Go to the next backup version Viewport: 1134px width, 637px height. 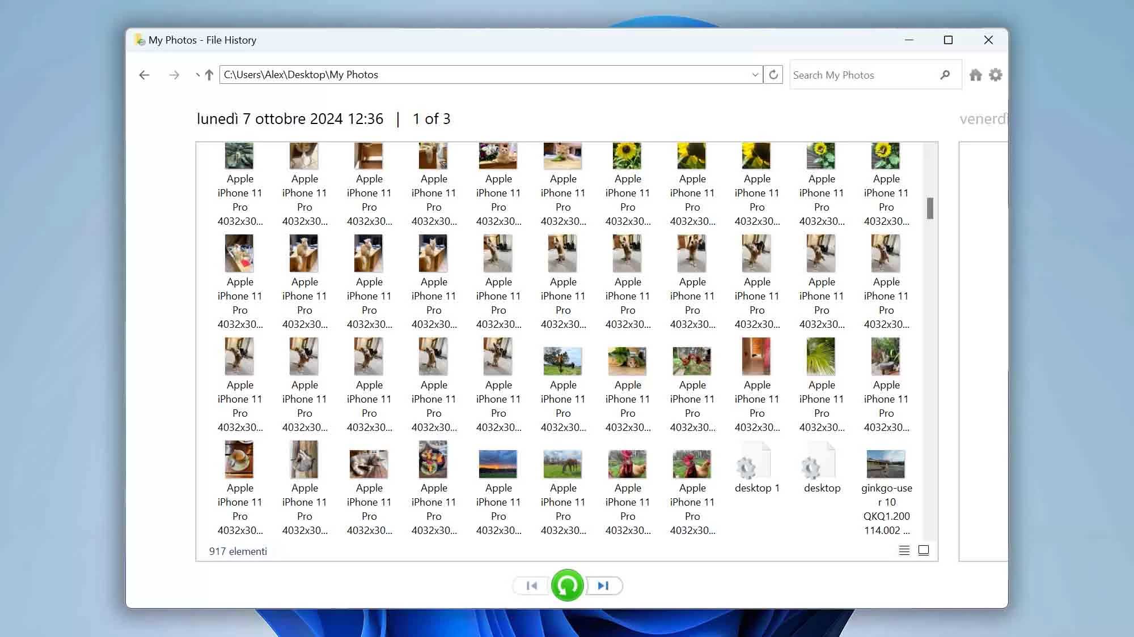click(603, 585)
